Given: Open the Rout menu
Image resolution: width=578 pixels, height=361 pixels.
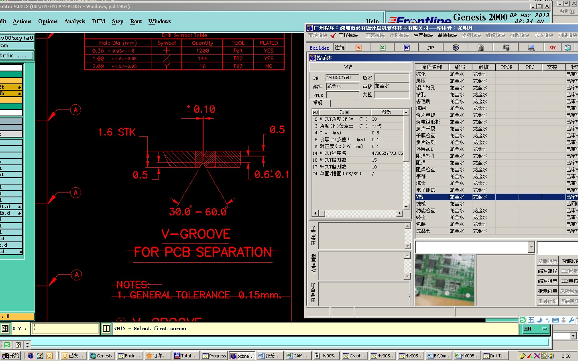Looking at the screenshot, I should (x=136, y=22).
